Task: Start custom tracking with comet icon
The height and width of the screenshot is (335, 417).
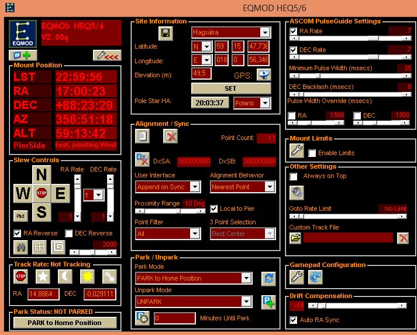Action: tap(109, 276)
